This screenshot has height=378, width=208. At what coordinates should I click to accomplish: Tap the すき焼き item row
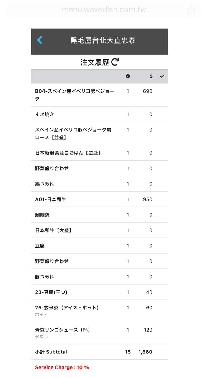point(99,114)
